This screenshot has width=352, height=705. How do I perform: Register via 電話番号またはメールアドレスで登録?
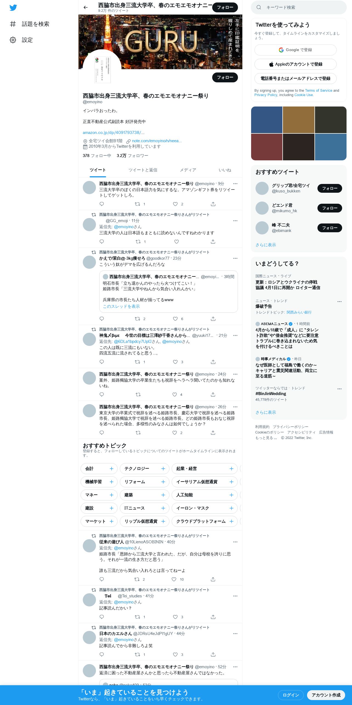pos(295,79)
